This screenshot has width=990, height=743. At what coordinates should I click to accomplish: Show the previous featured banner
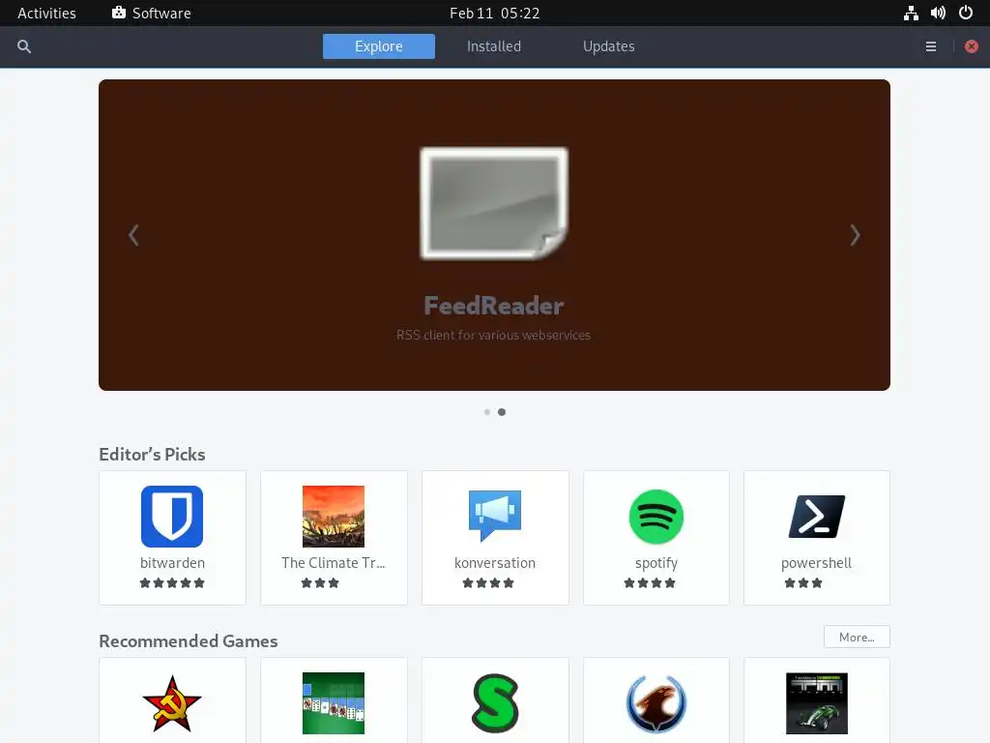click(x=133, y=235)
